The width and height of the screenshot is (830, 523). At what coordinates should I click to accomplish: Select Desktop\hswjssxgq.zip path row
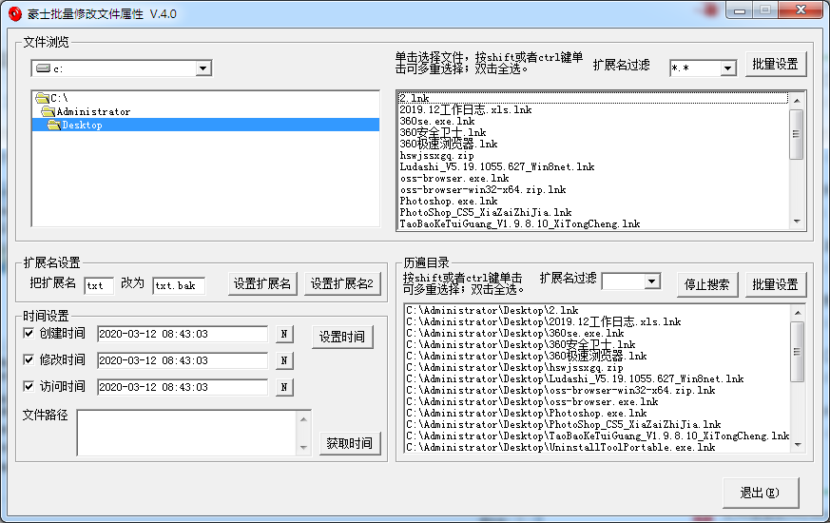tap(598, 367)
